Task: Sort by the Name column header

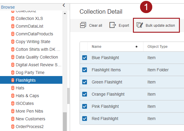Action: coord(96,47)
